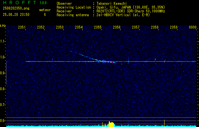
Task: Click time axis label 0000
Action: (193, 27)
